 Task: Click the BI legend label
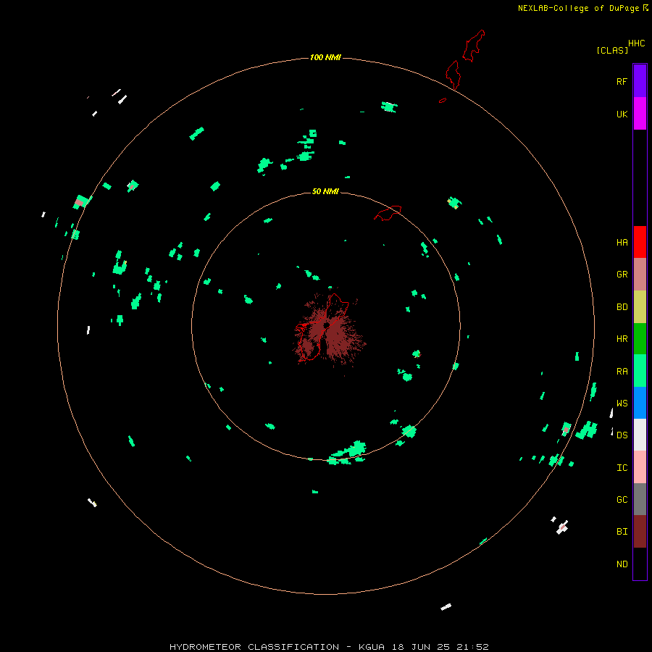point(622,532)
